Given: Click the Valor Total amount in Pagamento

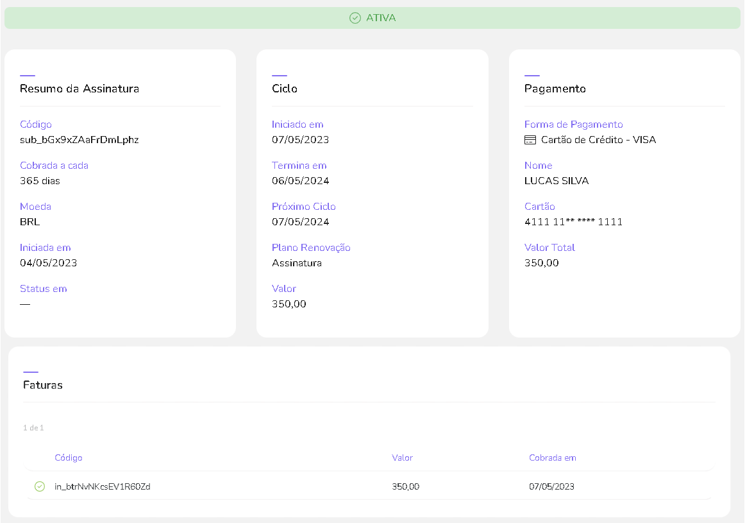Looking at the screenshot, I should click(541, 263).
